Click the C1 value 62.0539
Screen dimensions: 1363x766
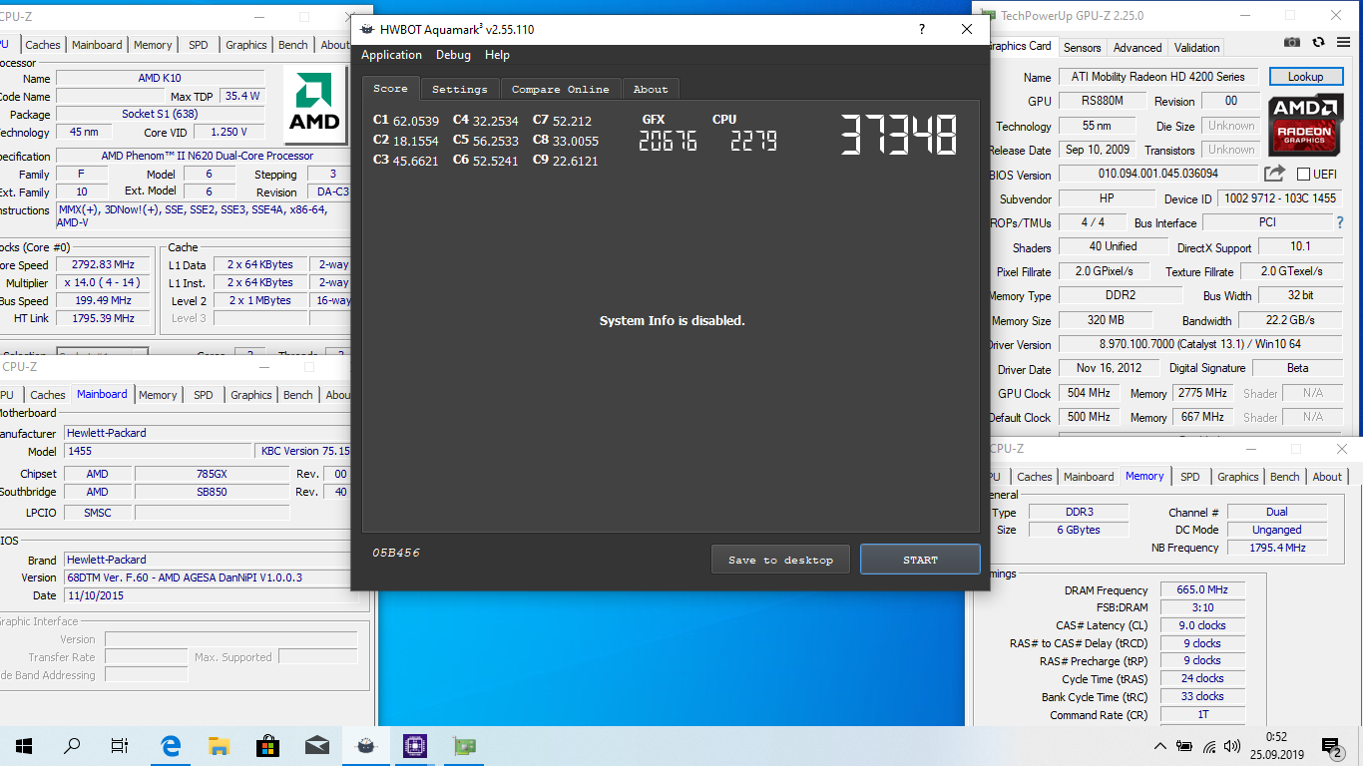[x=415, y=121]
